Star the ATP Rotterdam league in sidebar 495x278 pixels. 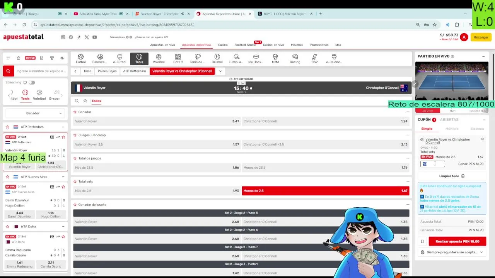(x=7, y=127)
